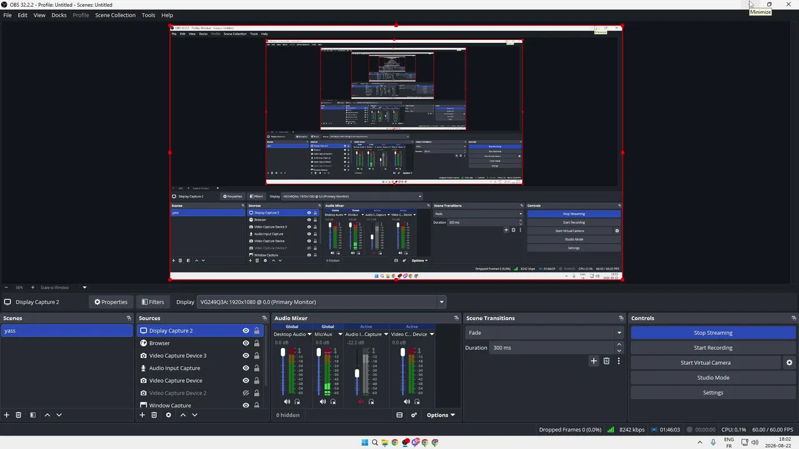Image resolution: width=799 pixels, height=449 pixels.
Task: Open advanced audio properties gears icon
Action: click(x=414, y=415)
